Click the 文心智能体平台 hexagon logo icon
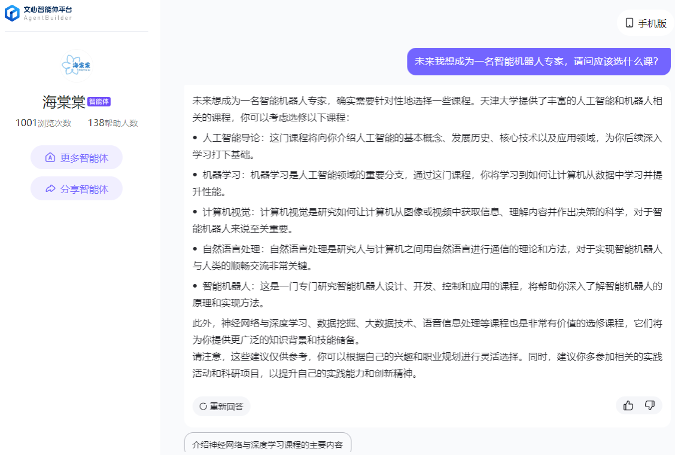 point(12,13)
